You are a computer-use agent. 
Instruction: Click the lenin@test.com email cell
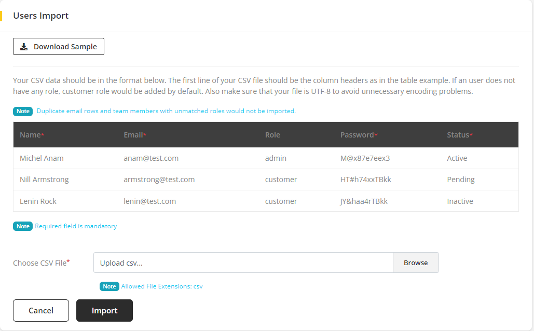[149, 201]
